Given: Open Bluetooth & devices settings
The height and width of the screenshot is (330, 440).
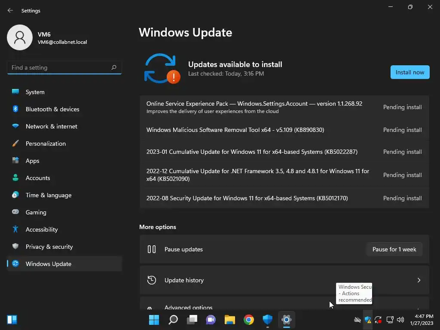Looking at the screenshot, I should 64,109.
